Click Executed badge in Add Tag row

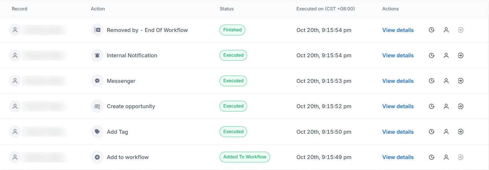tap(233, 132)
